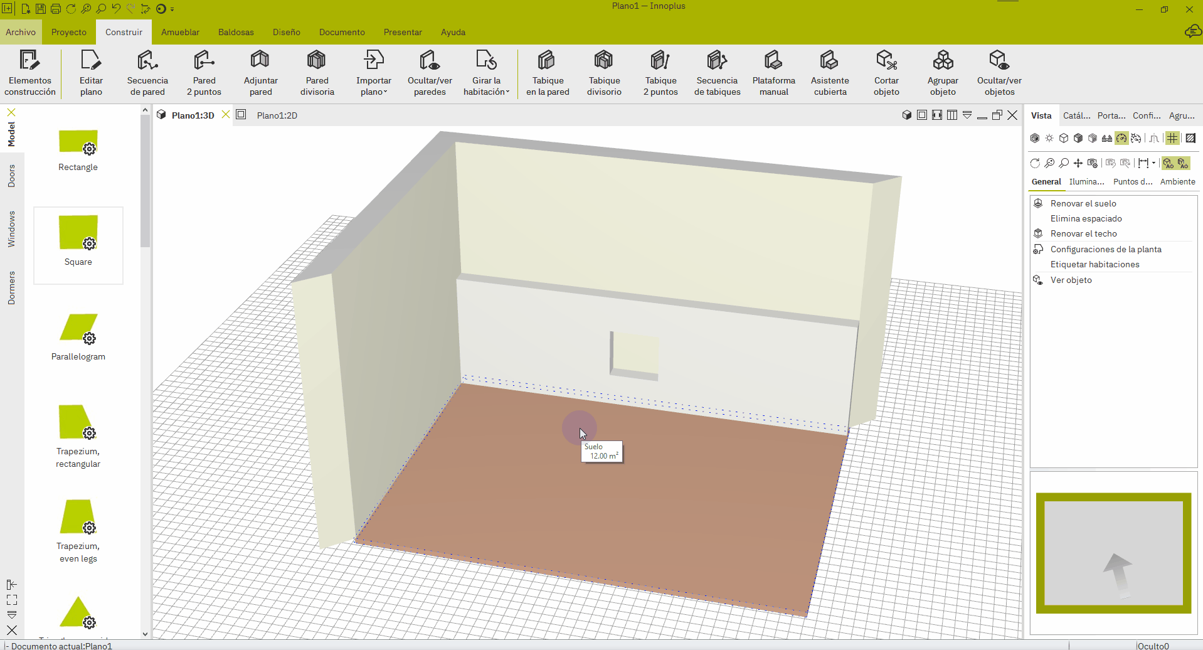Select the Adjuntar pared tool
The image size is (1203, 650).
(x=260, y=73)
